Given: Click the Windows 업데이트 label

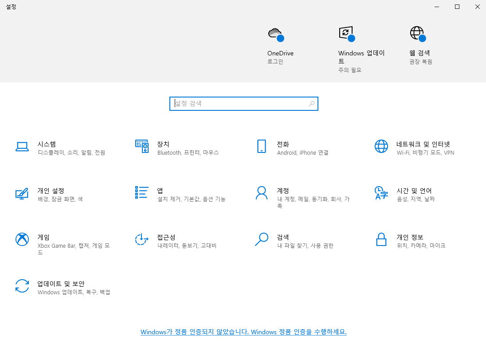Looking at the screenshot, I should click(361, 57).
